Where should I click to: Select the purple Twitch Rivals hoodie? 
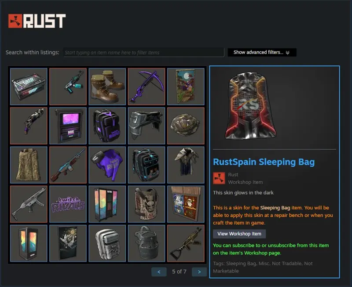pos(107,165)
